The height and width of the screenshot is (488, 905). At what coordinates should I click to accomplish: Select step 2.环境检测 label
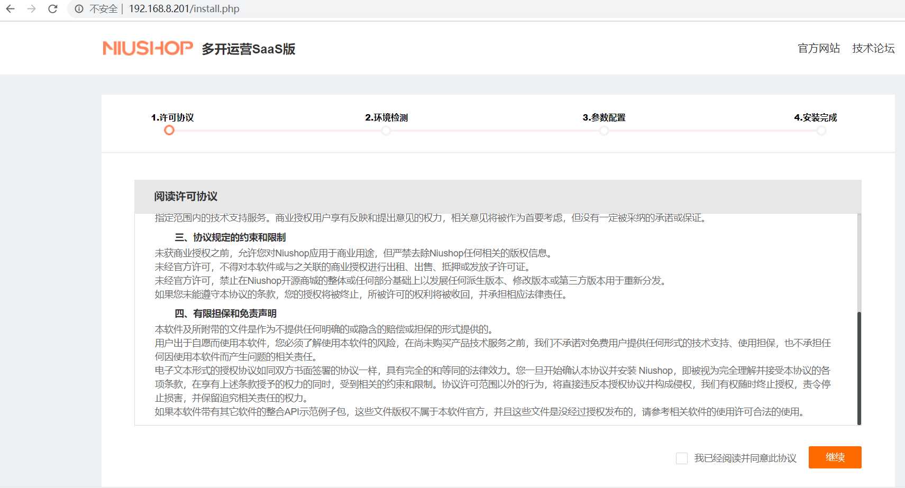pyautogui.click(x=387, y=117)
